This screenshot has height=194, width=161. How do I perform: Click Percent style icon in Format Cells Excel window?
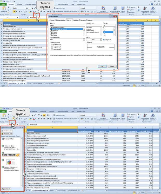85,11
